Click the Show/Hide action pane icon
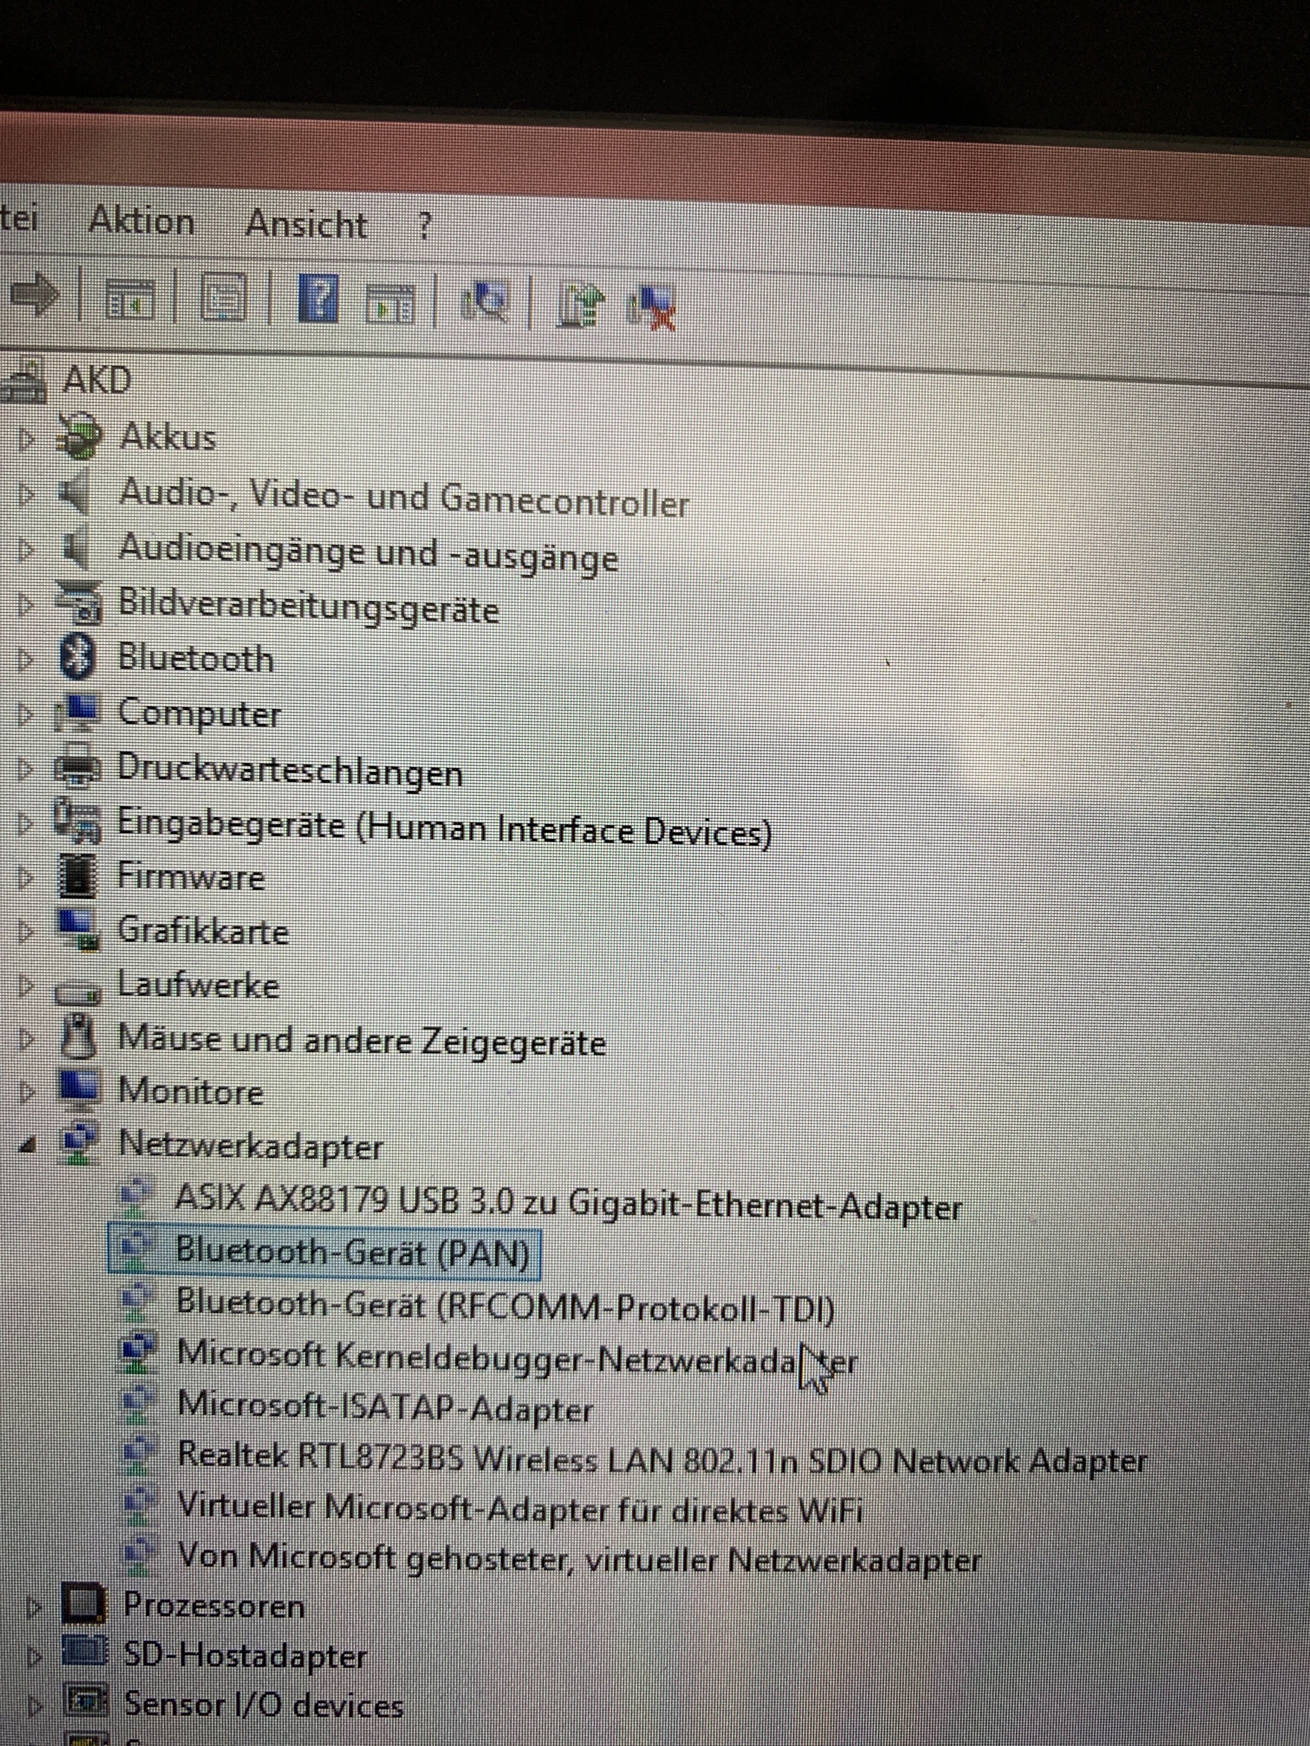 (390, 304)
